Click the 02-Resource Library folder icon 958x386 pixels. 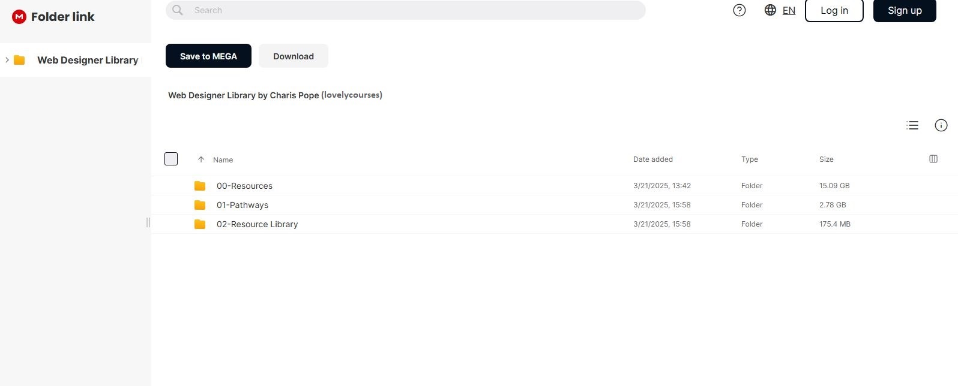pos(200,224)
